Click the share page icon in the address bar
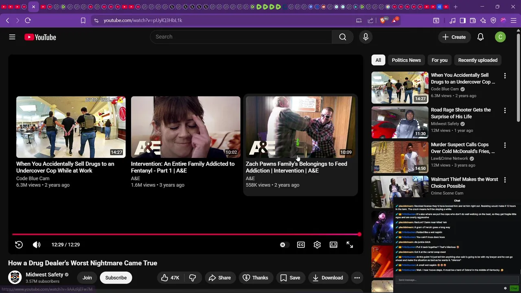Image resolution: width=521 pixels, height=293 pixels. (x=370, y=20)
